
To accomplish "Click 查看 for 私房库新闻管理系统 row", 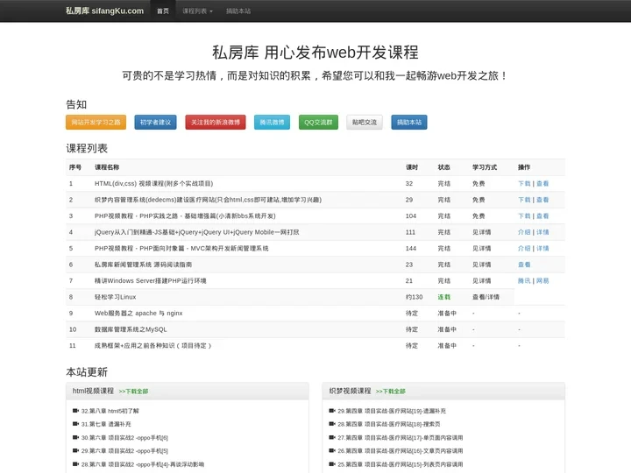I will tap(524, 265).
